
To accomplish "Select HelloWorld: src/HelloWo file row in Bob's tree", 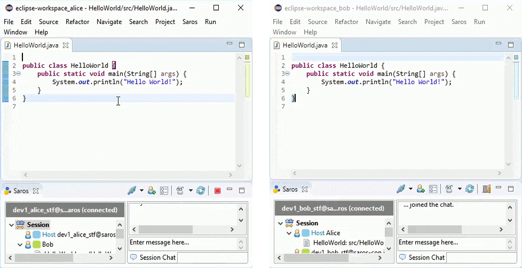I will tap(344, 243).
